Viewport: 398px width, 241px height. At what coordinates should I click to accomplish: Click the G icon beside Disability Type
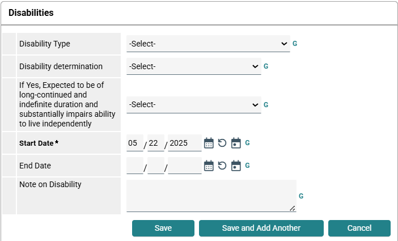295,44
